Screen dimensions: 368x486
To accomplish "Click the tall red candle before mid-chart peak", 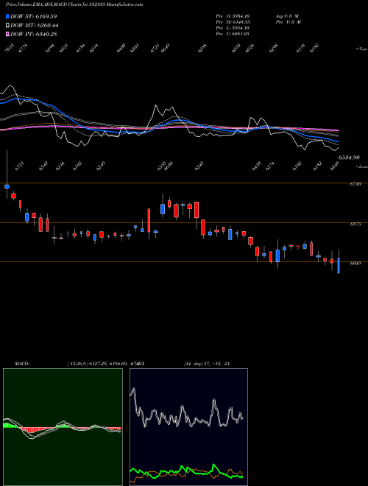I will pyautogui.click(x=149, y=220).
